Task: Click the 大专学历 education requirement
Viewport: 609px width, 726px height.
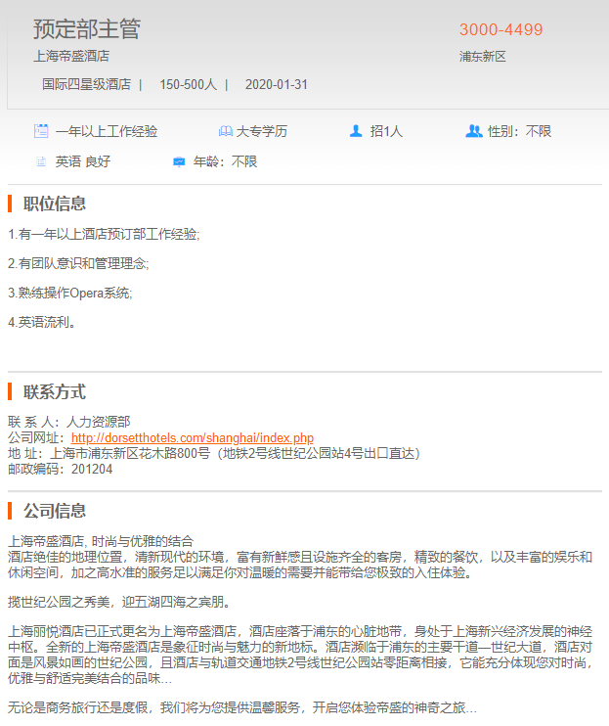Action: [x=262, y=131]
